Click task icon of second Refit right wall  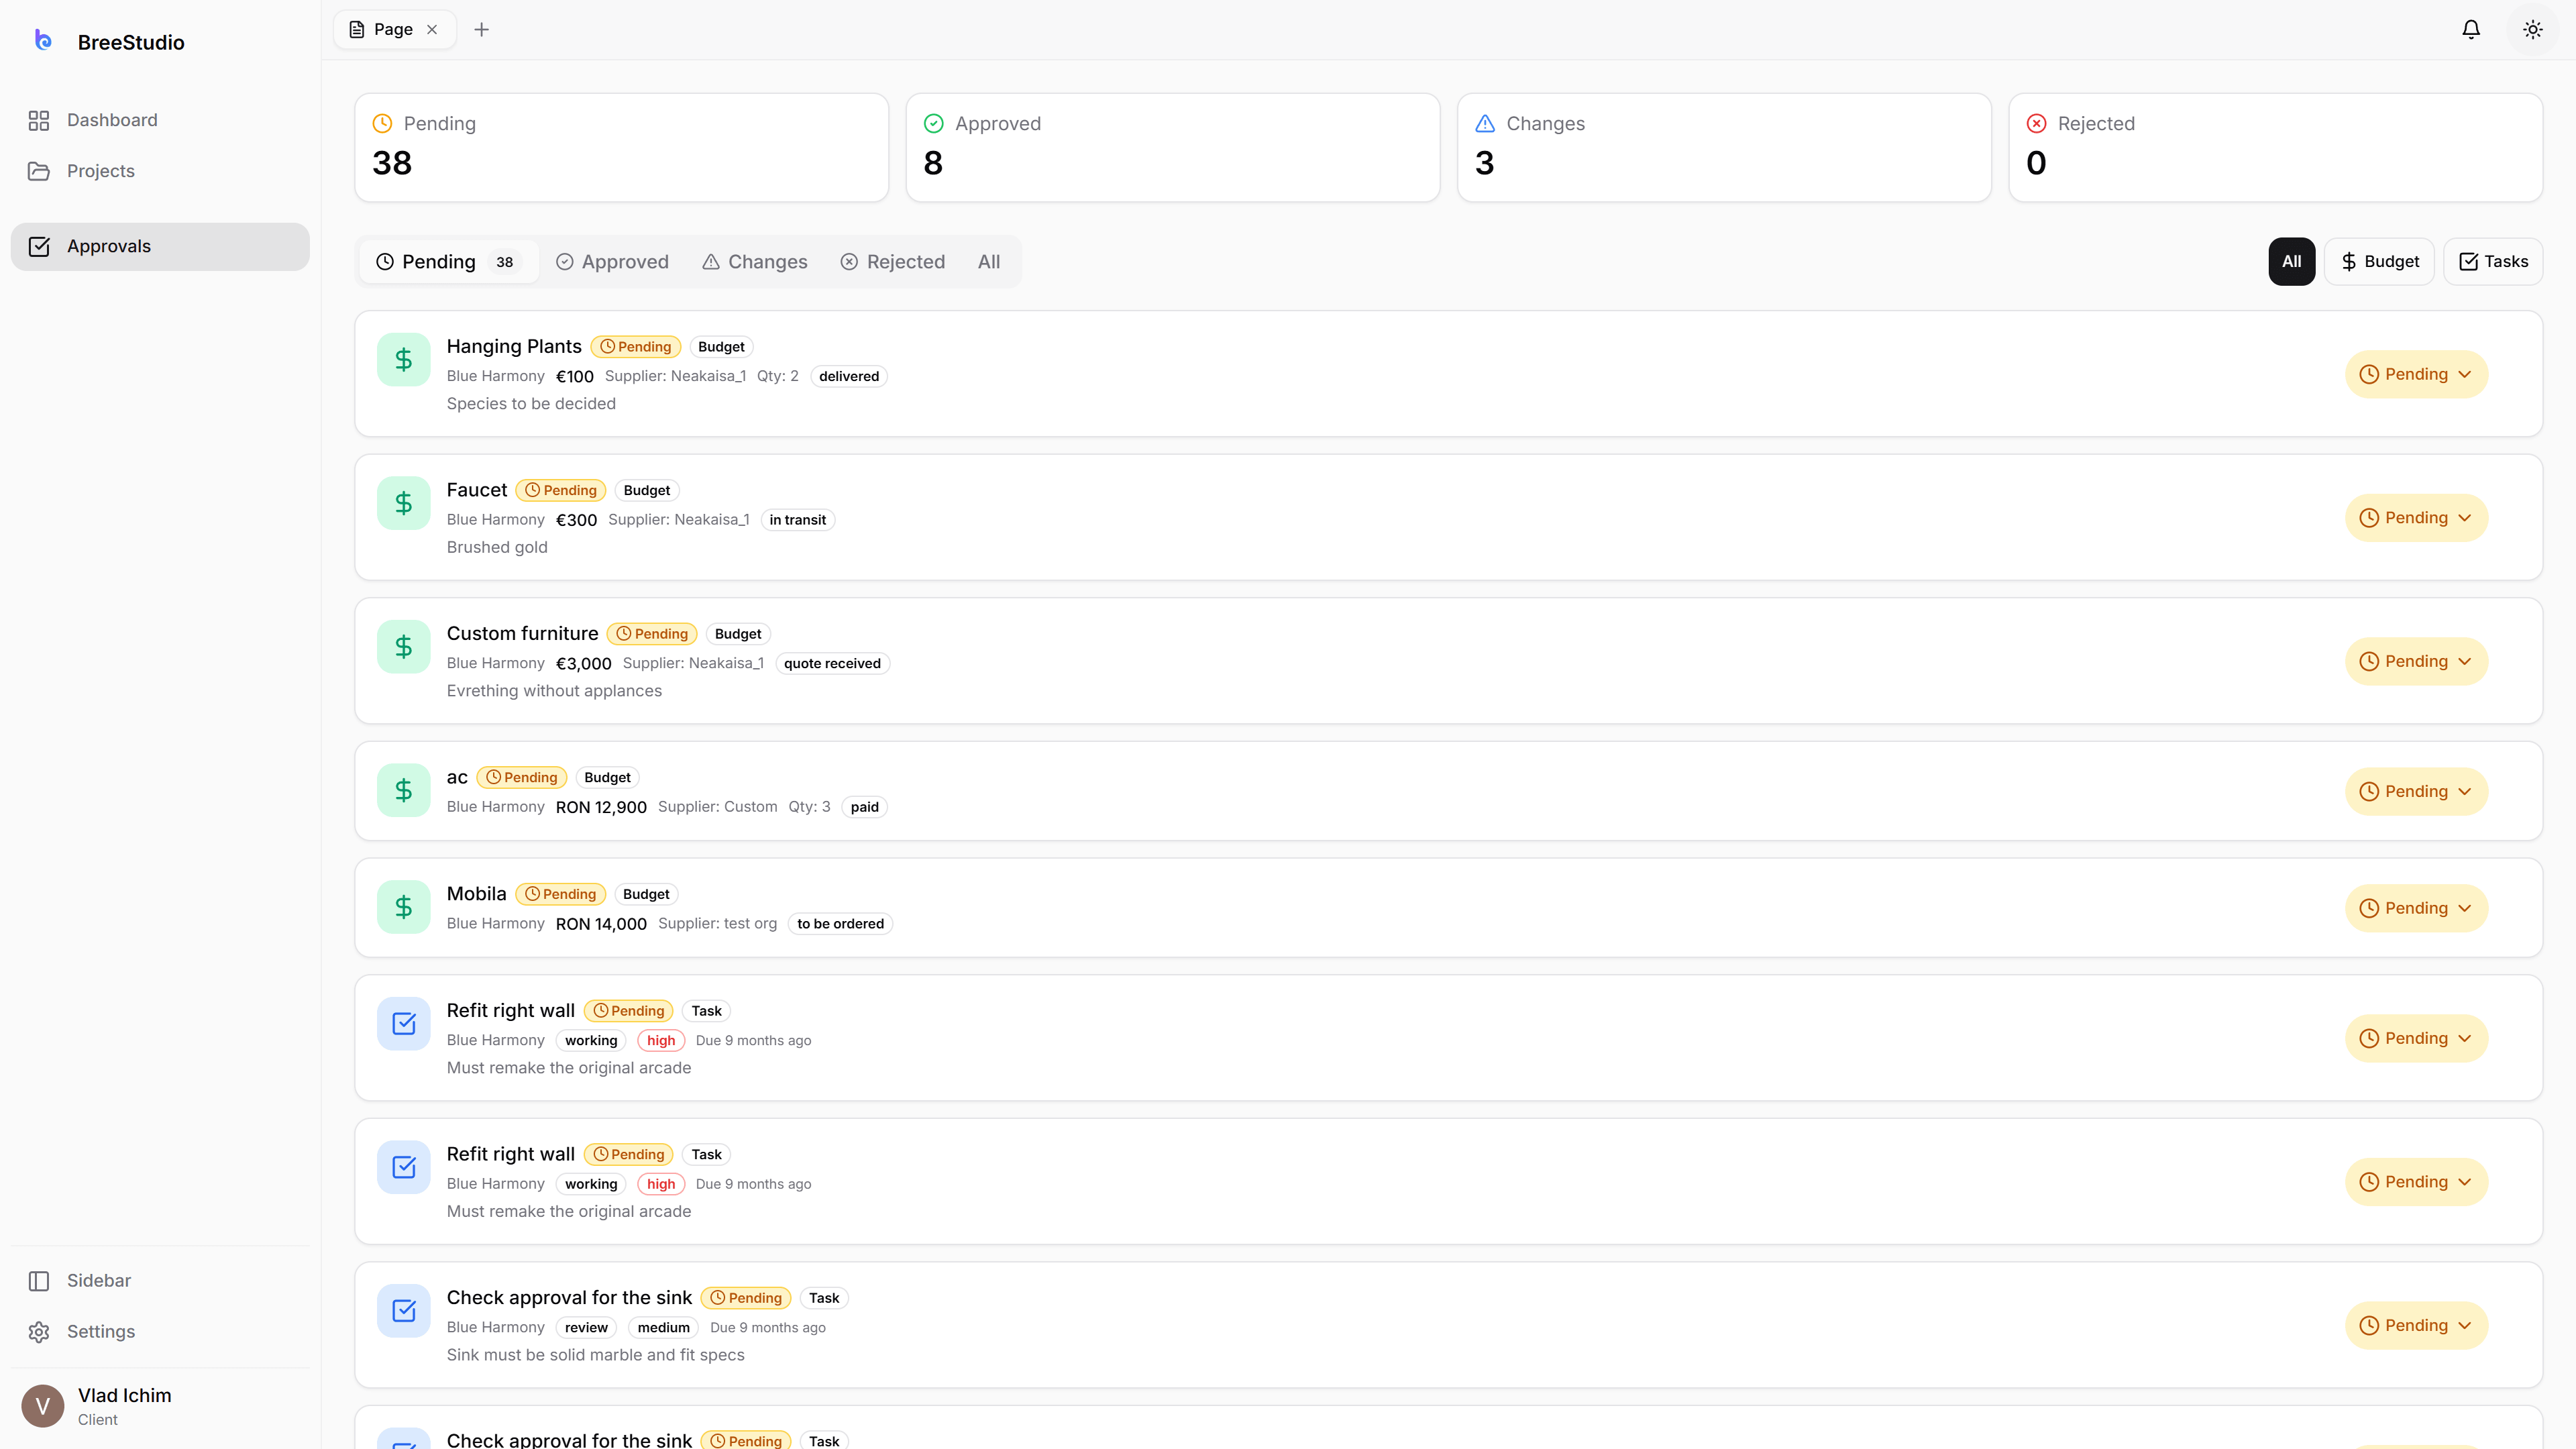pyautogui.click(x=403, y=1167)
